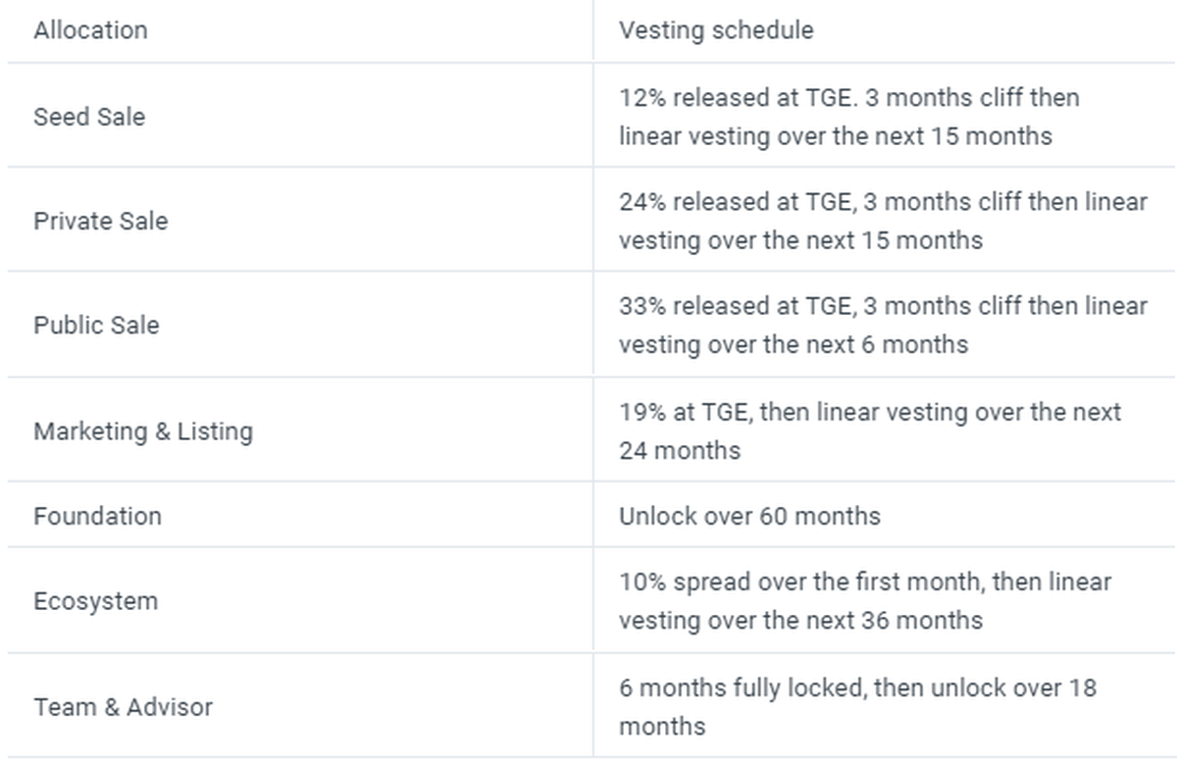
Task: Click the Vesting schedule column header
Action: pyautogui.click(x=716, y=30)
